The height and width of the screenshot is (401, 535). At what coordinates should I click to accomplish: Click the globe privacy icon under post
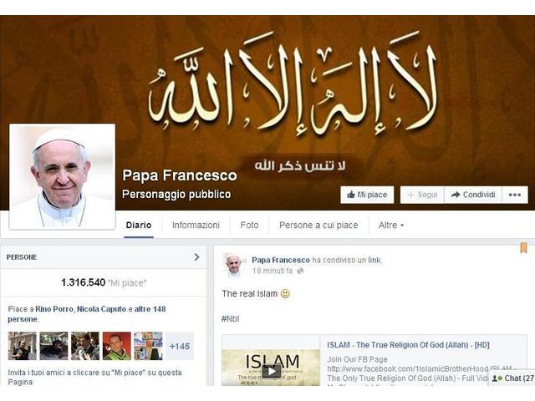[x=300, y=271]
